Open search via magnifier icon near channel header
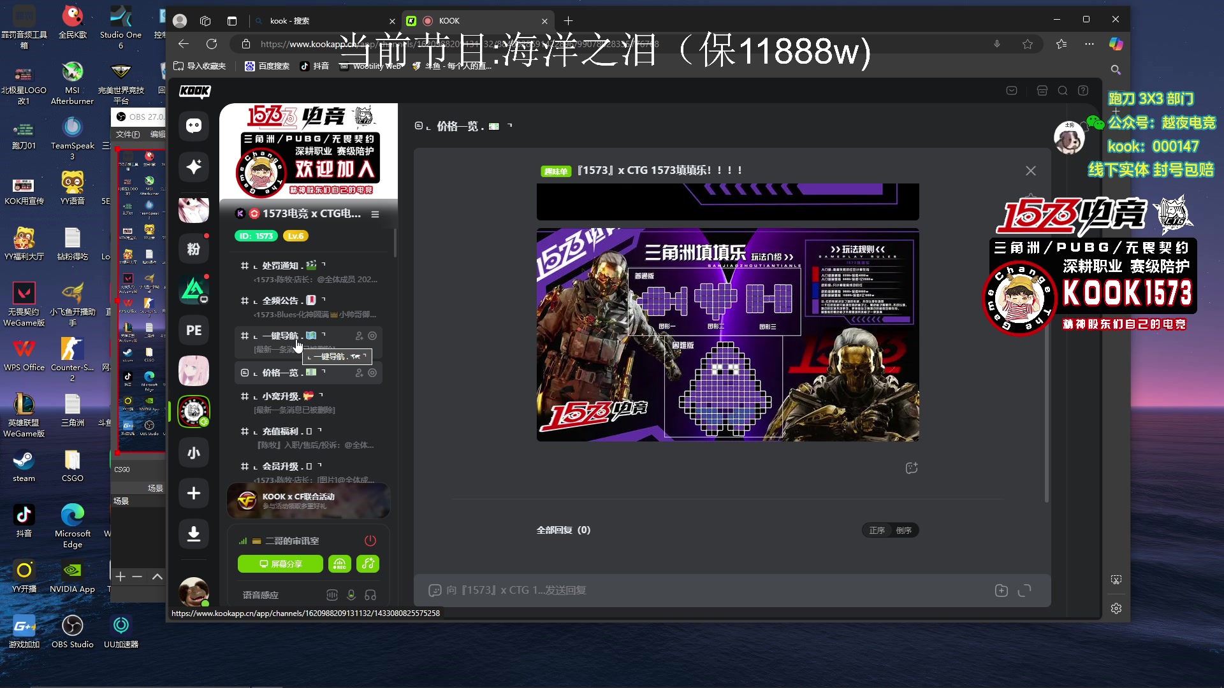Image resolution: width=1224 pixels, height=688 pixels. (x=1062, y=90)
